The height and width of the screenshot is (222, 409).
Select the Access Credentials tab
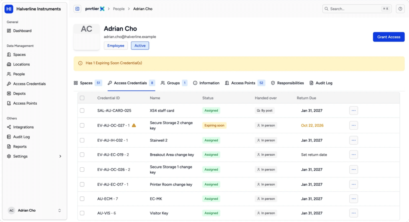(x=131, y=83)
